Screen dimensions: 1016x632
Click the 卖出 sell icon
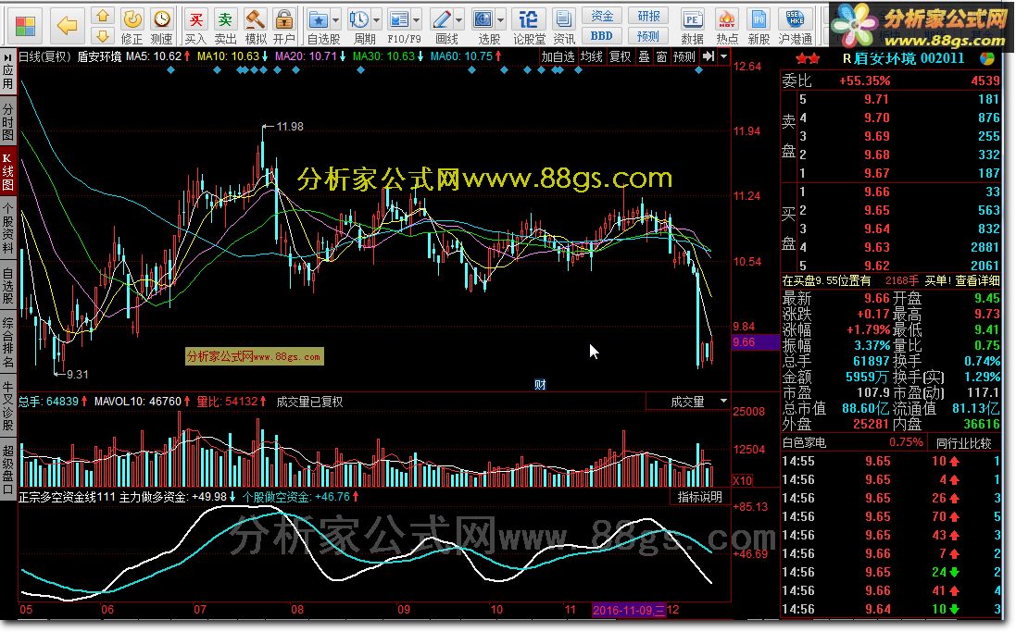click(225, 19)
